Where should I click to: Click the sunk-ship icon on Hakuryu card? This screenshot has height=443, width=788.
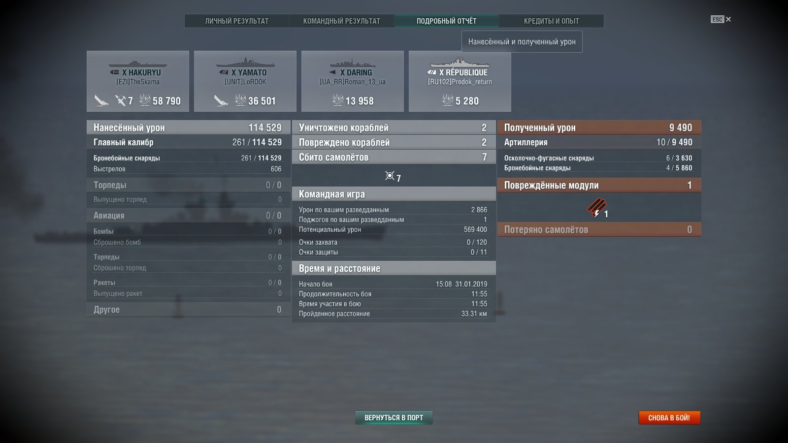[x=101, y=100]
